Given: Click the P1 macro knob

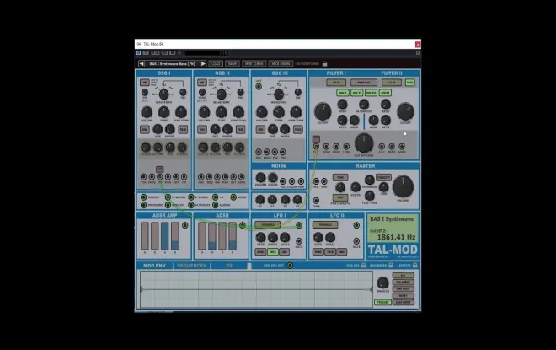Looking at the screenshot, I should click(260, 200).
